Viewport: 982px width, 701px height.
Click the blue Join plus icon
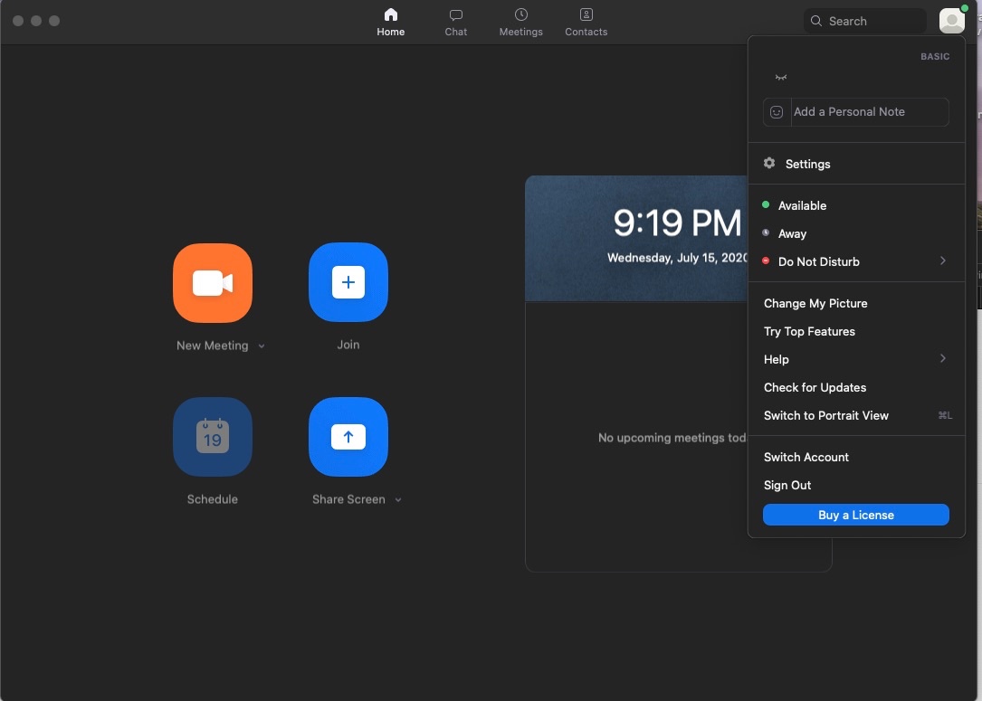[x=348, y=283]
